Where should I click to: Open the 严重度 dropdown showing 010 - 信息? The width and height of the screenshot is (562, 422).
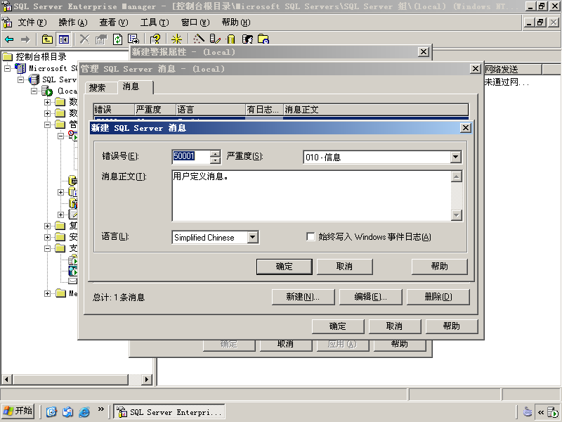point(455,157)
